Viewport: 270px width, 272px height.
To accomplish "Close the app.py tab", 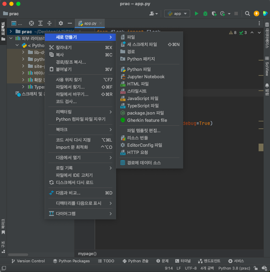I will pos(101,23).
